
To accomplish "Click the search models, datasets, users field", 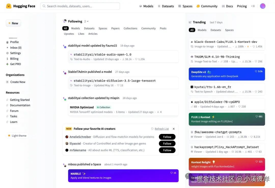I will pyautogui.click(x=80, y=6).
